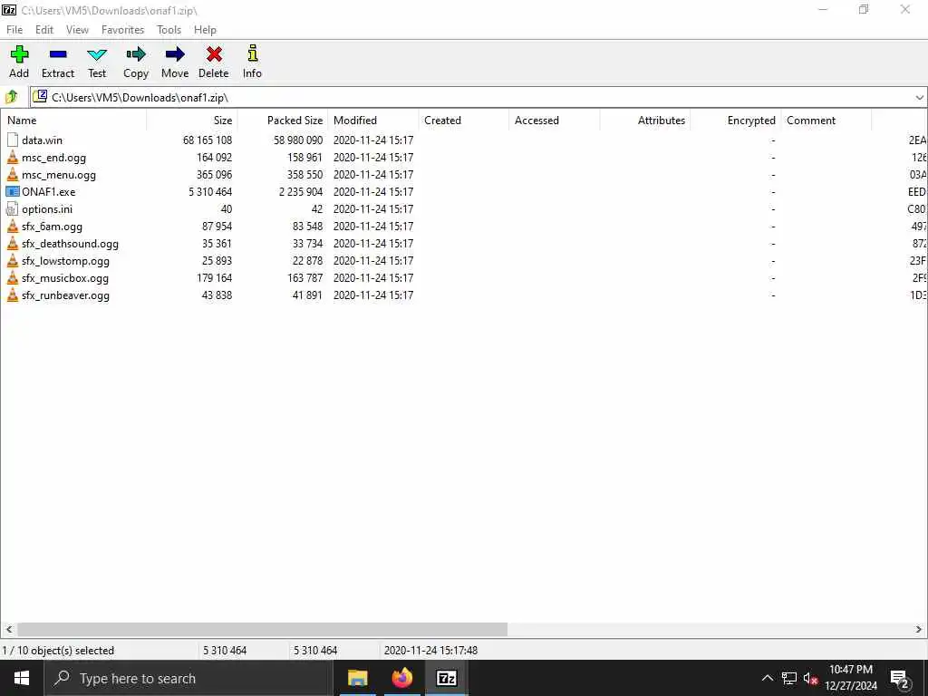928x696 pixels.
Task: Open the Windows Start menu
Action: pyautogui.click(x=22, y=678)
